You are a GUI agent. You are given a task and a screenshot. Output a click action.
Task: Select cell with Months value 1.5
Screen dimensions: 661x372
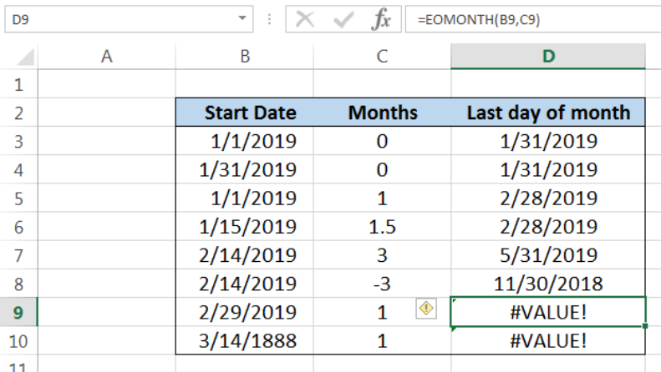tap(382, 227)
